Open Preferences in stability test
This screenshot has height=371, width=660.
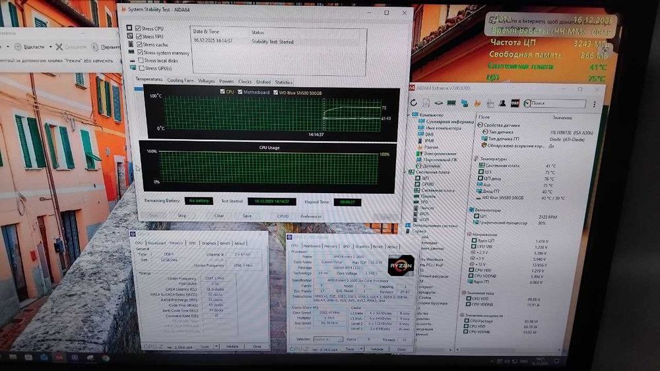311,216
